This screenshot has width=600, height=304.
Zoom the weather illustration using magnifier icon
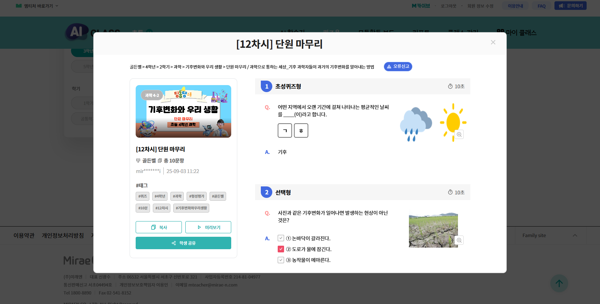point(459,134)
